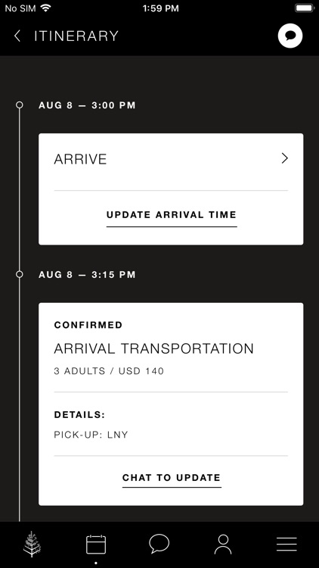
Task: Open the Four Seasons tree home tab
Action: [x=33, y=544]
